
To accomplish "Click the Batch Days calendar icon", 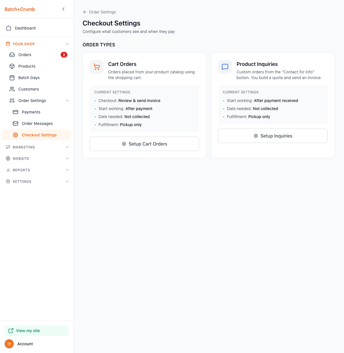I will point(12,78).
